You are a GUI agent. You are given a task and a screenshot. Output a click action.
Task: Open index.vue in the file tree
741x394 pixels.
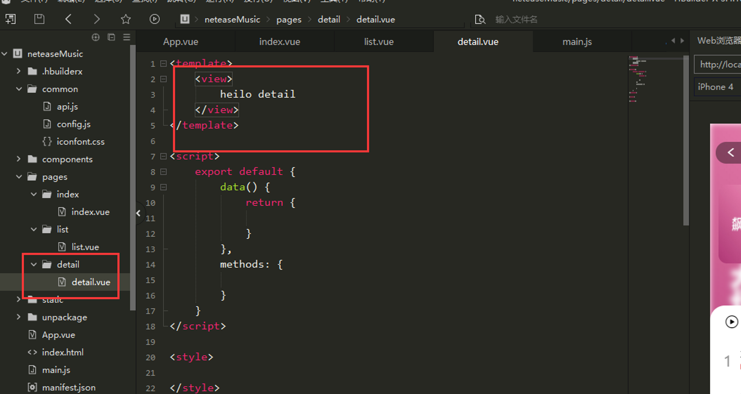coord(90,212)
